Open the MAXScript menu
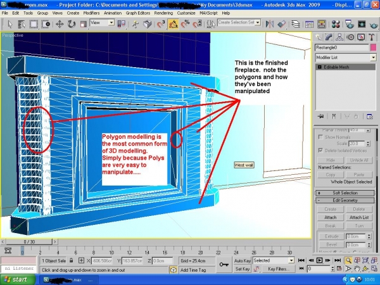 click(208, 13)
